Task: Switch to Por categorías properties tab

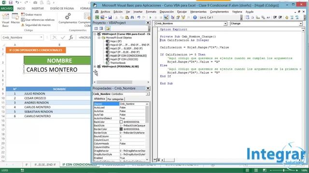Action: point(115,99)
